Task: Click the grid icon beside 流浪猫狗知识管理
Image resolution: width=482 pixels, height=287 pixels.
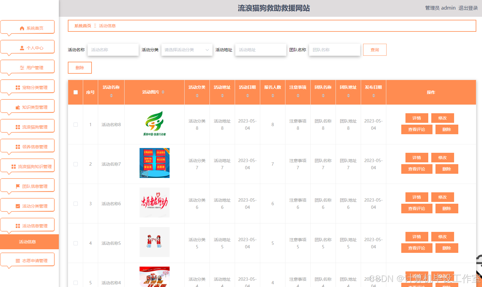Action: coord(14,167)
